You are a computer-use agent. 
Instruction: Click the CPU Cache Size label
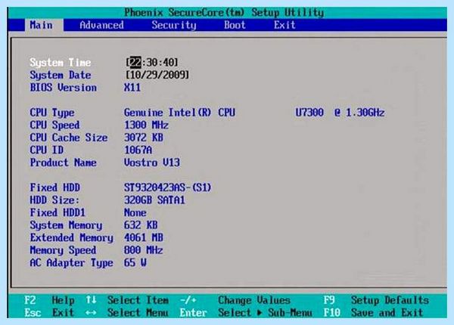pos(69,138)
